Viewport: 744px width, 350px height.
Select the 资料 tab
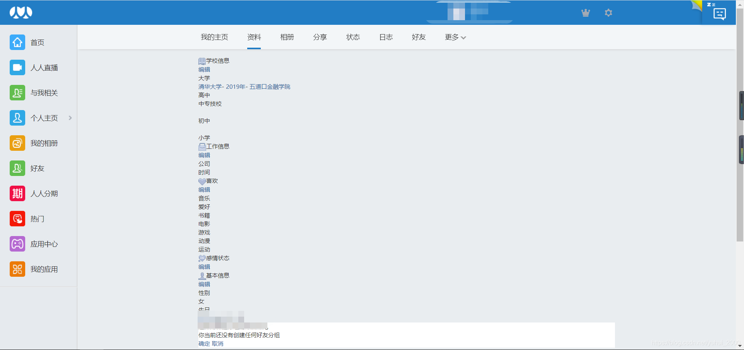(x=254, y=37)
